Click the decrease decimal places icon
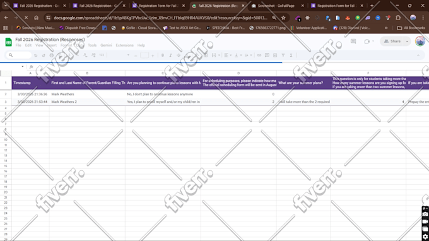This screenshot has height=241, width=429. pos(85,56)
